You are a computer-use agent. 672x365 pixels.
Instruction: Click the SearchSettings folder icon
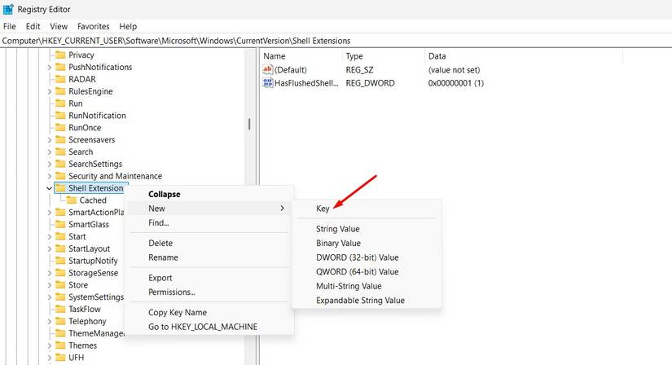pyautogui.click(x=60, y=164)
